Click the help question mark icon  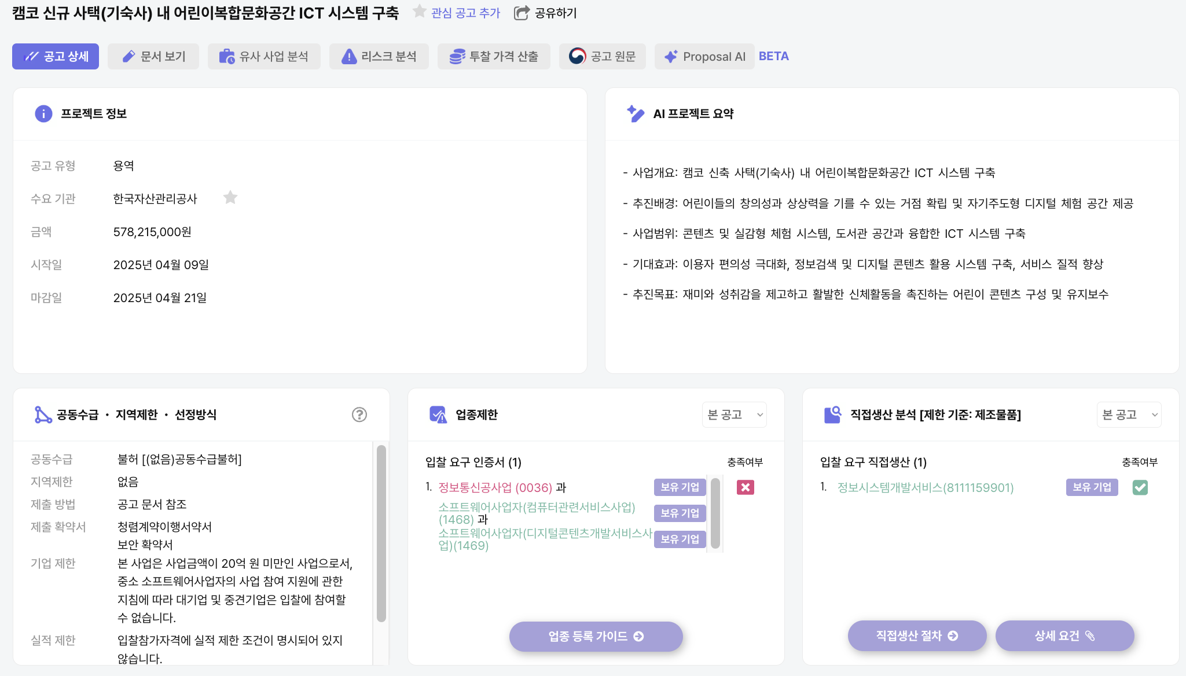(x=359, y=414)
